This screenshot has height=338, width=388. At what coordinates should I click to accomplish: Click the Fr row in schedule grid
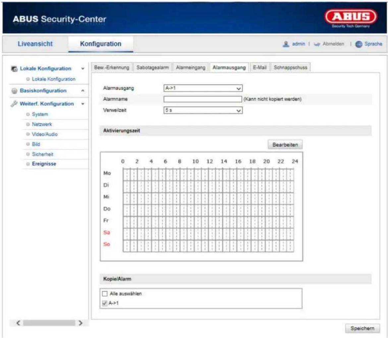(x=208, y=222)
